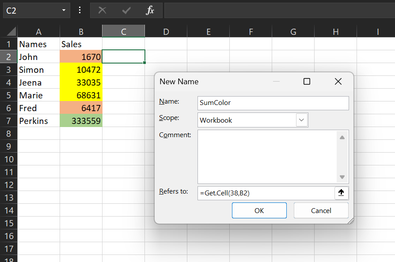Select row 10 header
The image size is (395, 262).
tap(8, 159)
